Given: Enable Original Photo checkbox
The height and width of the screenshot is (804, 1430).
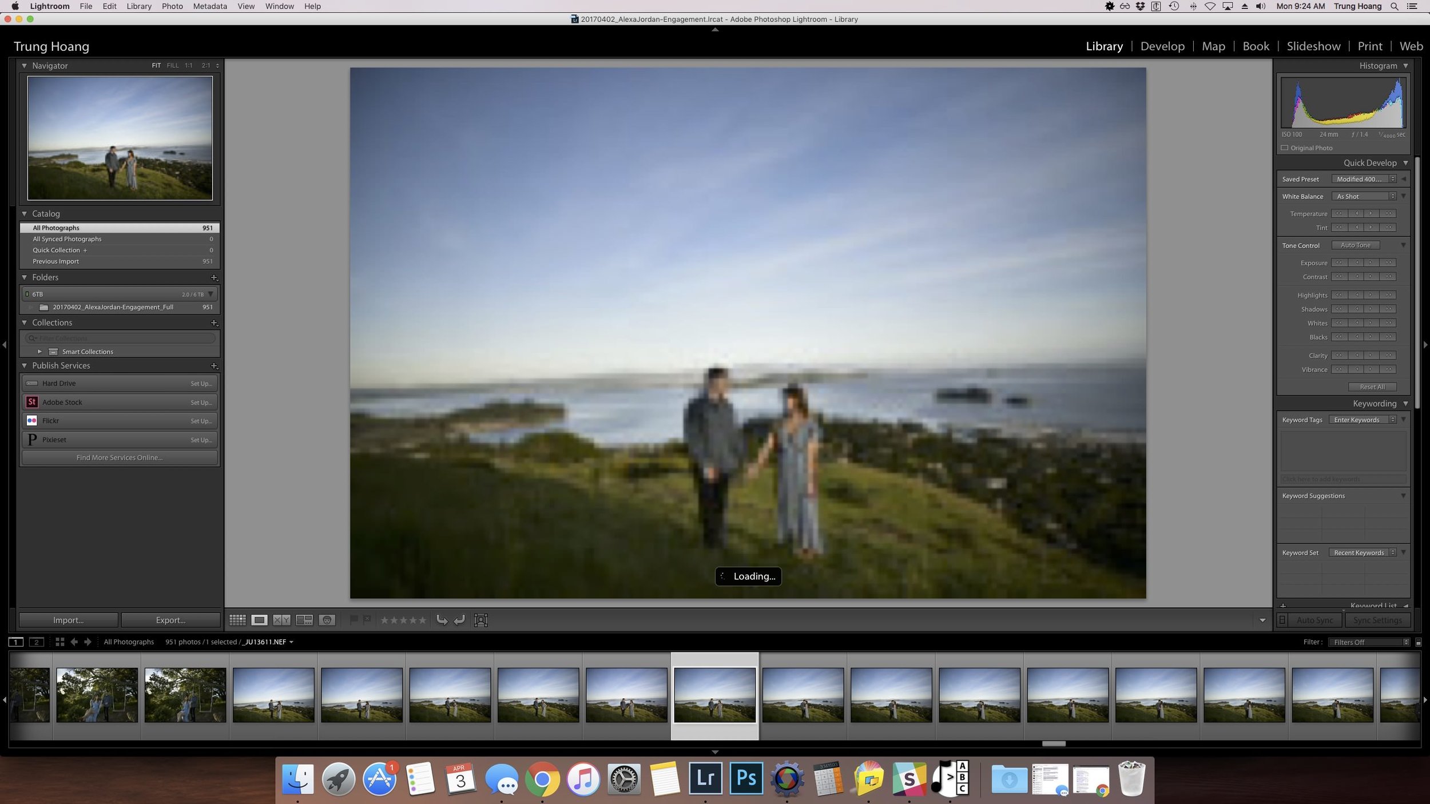Looking at the screenshot, I should [1284, 148].
